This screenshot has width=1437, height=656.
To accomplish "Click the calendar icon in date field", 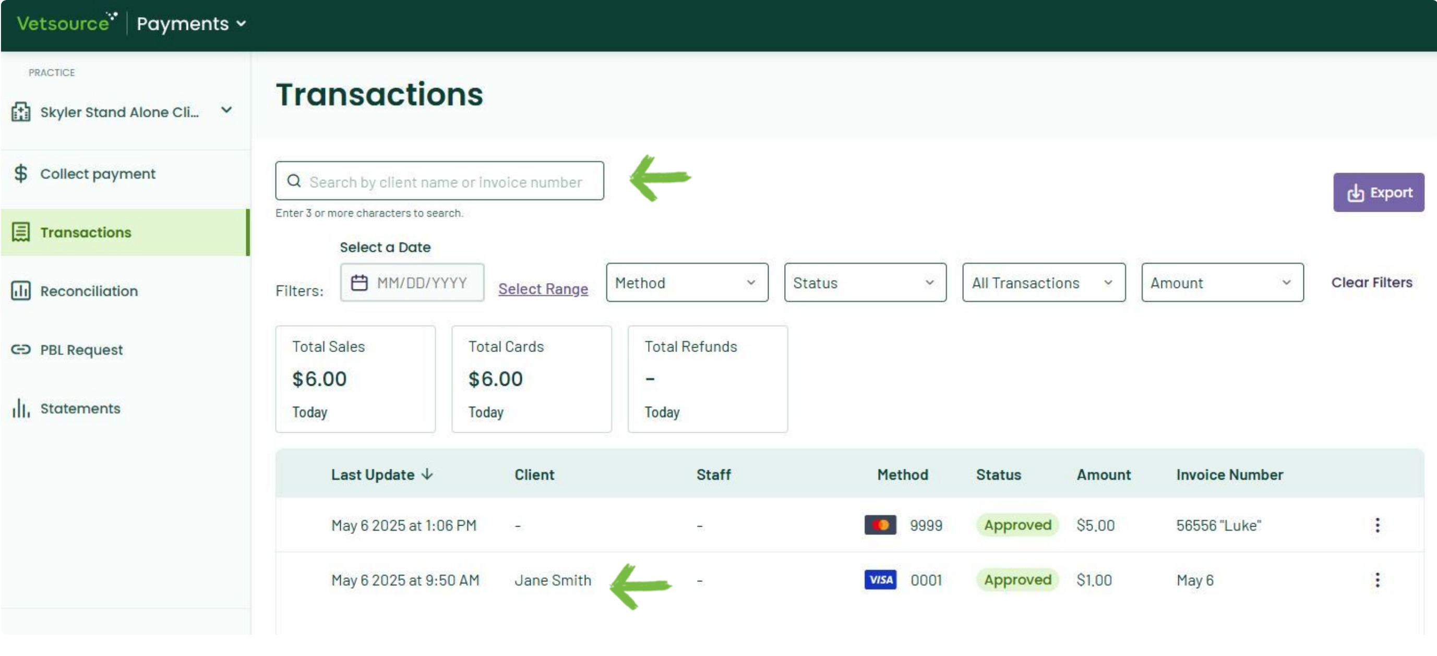I will click(359, 283).
